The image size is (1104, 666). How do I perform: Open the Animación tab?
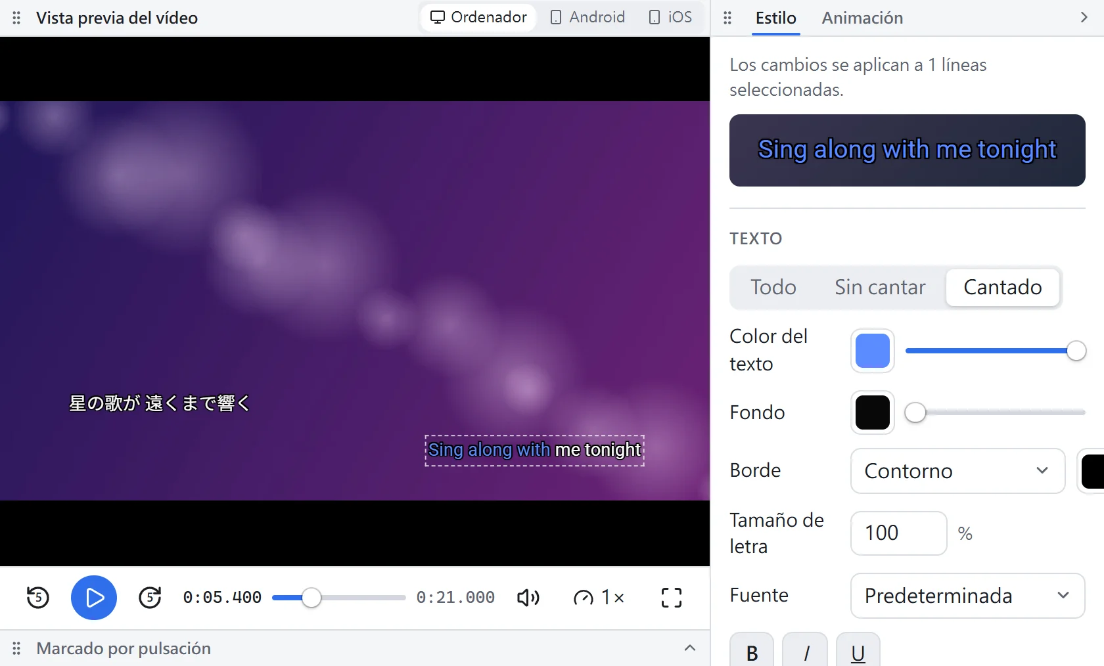(862, 18)
